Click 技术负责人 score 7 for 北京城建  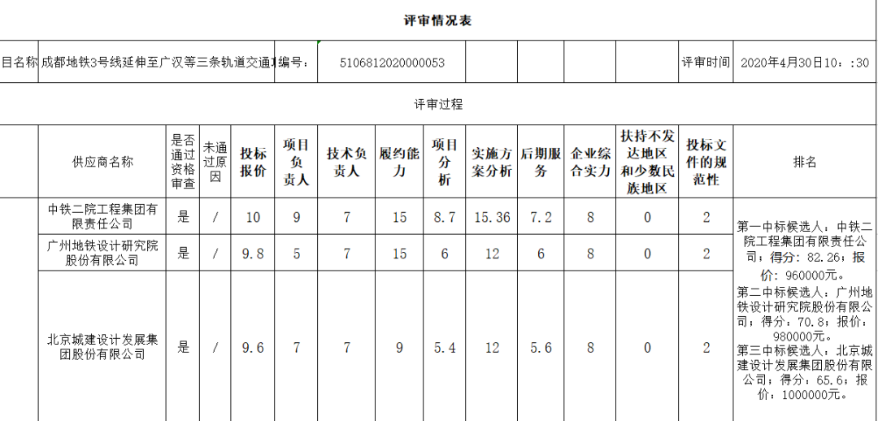[x=346, y=347]
